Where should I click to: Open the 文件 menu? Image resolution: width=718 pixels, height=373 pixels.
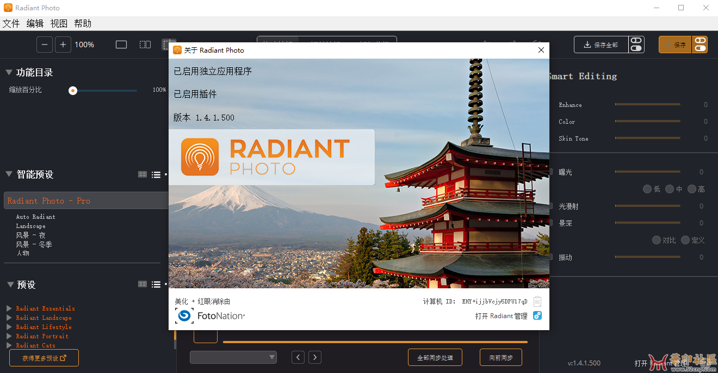point(11,23)
